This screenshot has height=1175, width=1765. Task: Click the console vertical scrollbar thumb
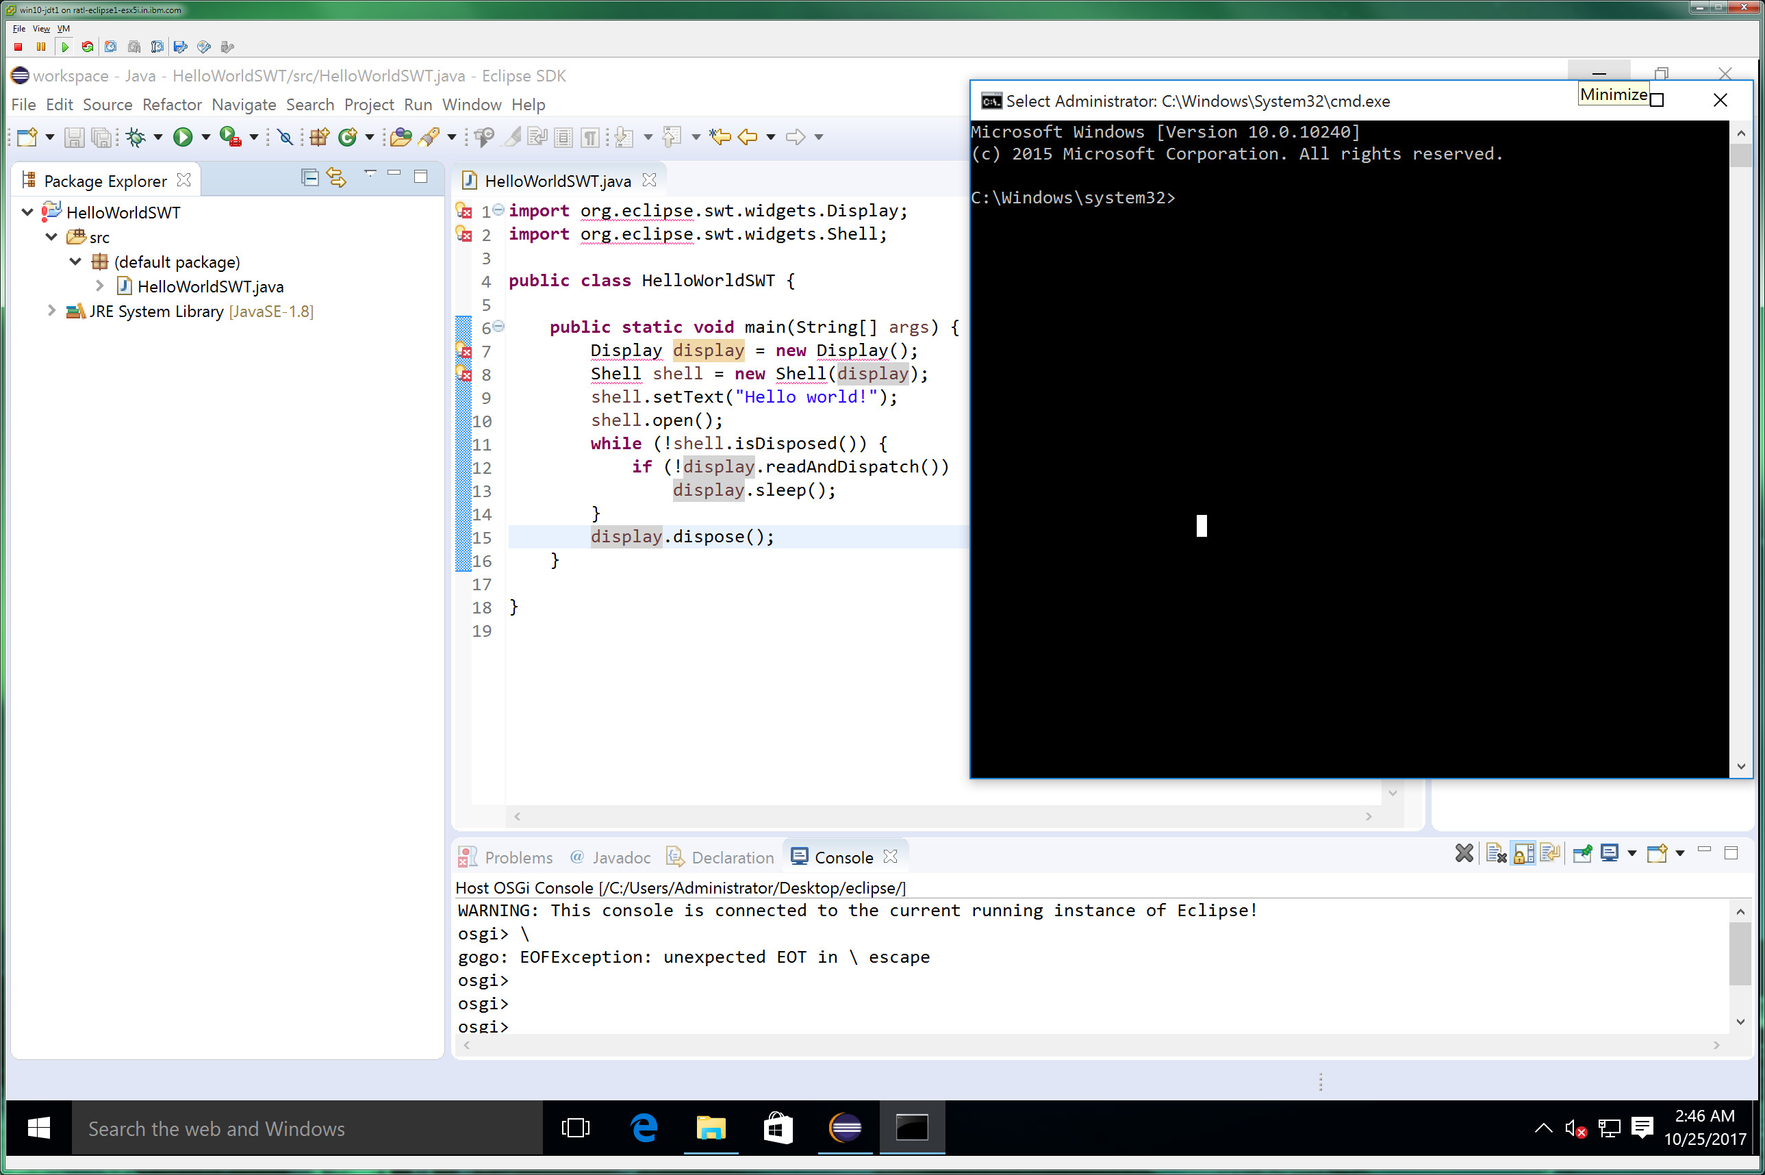[1740, 953]
